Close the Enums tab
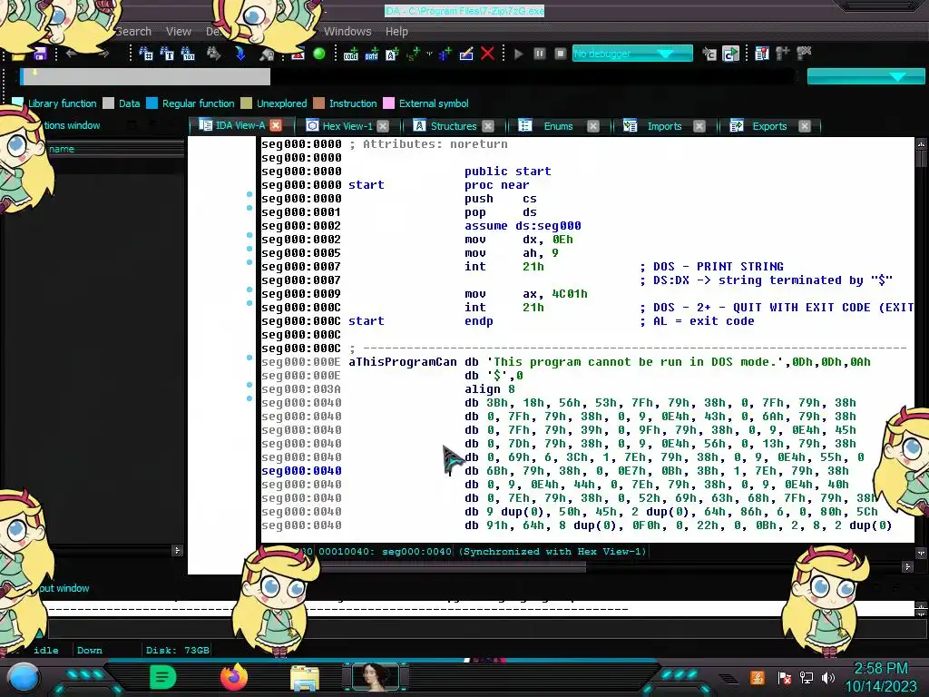 click(593, 125)
